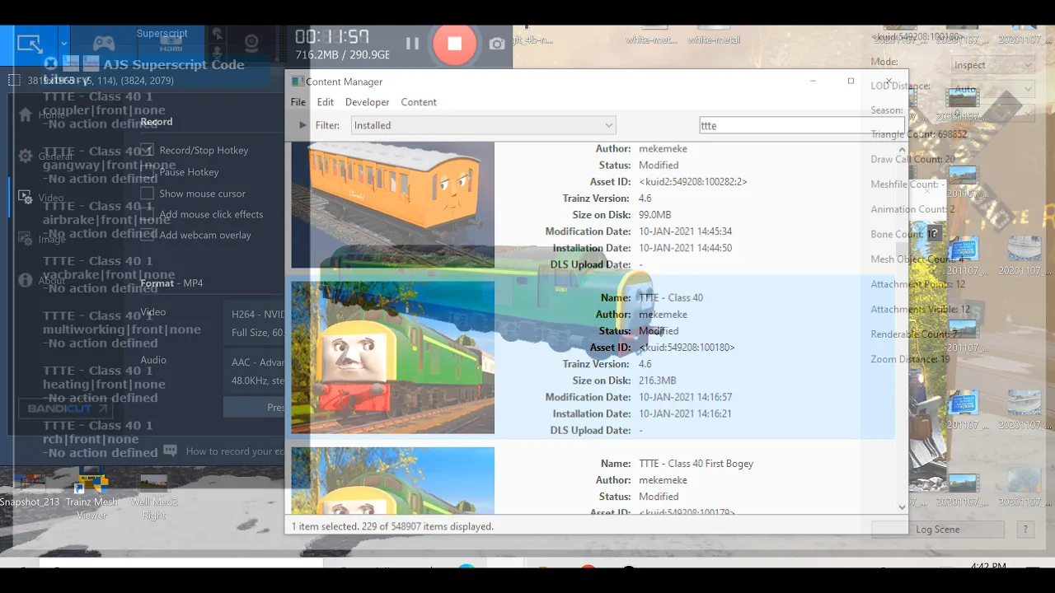Click the question mark help button
This screenshot has height=593, width=1055.
[x=1025, y=530]
